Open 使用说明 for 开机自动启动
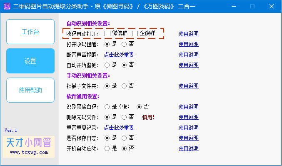Screen dimensions: 282x166 coord(188,148)
